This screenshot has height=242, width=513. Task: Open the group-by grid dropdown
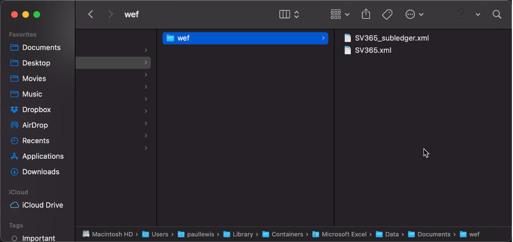point(340,15)
